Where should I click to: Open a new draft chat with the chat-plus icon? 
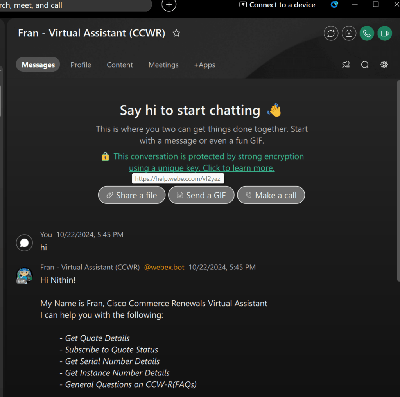[331, 33]
